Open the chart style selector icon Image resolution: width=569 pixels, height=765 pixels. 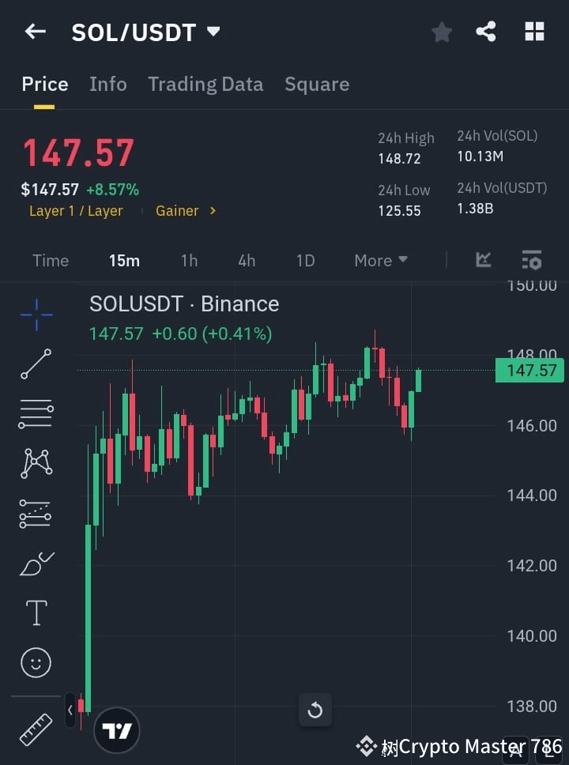pos(483,260)
